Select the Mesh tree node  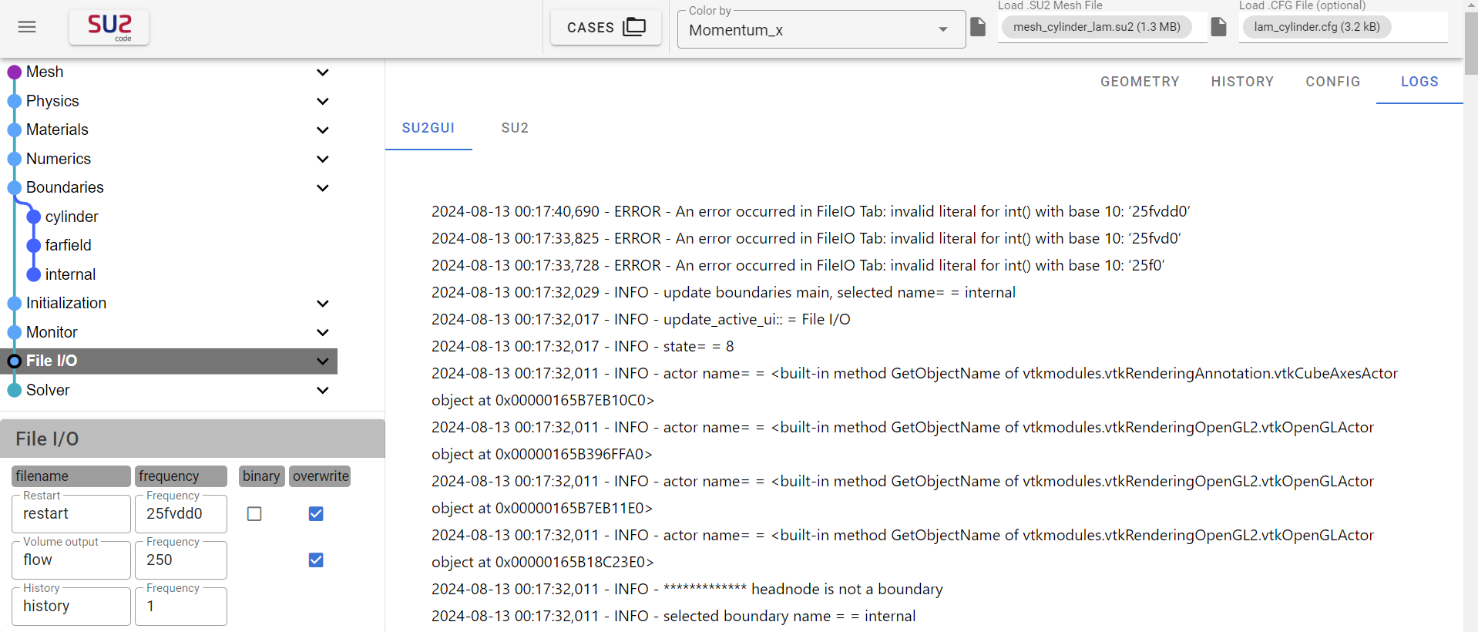tap(45, 72)
